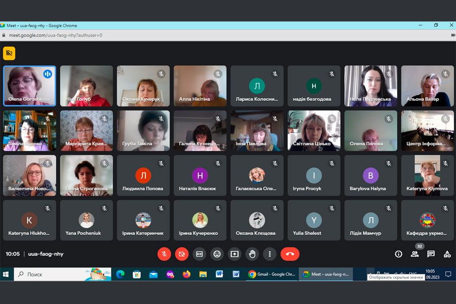The width and height of the screenshot is (456, 304).
Task: Open the Meeting details info icon
Action: pos(398,254)
